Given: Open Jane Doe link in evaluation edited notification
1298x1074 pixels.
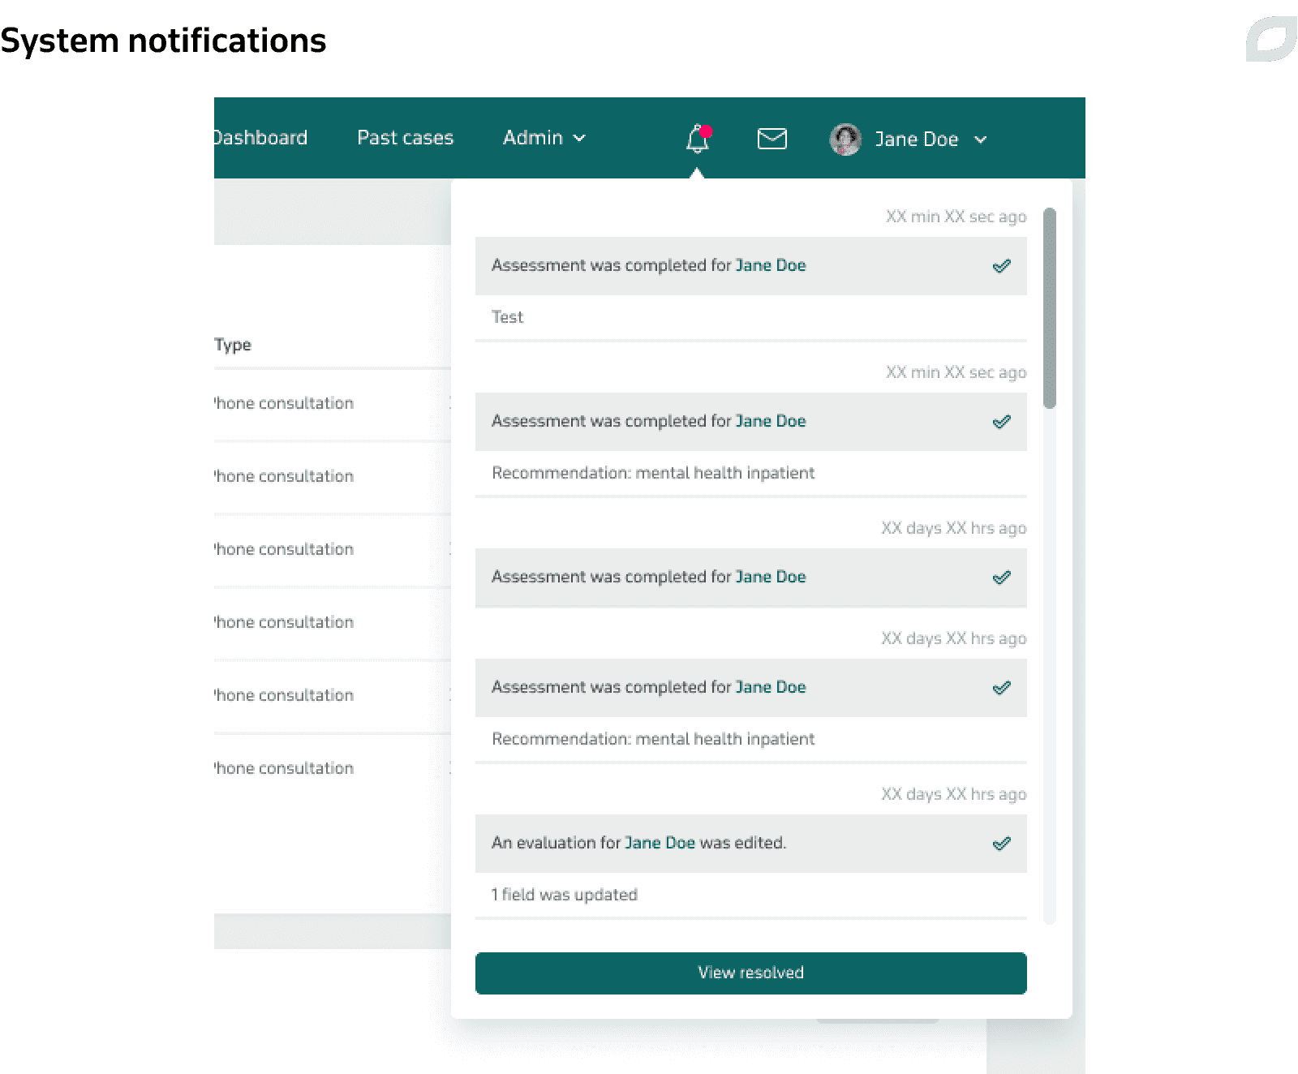Looking at the screenshot, I should 660,843.
